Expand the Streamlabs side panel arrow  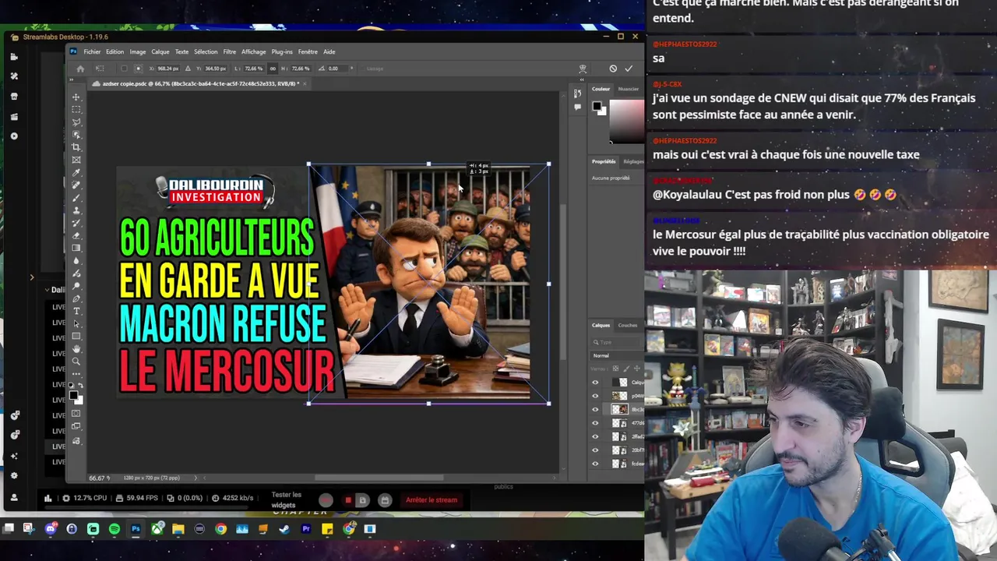coord(32,277)
